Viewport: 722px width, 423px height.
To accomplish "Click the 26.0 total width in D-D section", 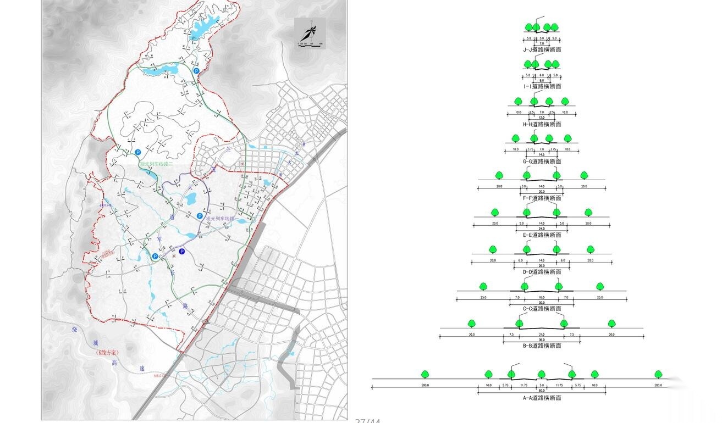I will 542,266.
